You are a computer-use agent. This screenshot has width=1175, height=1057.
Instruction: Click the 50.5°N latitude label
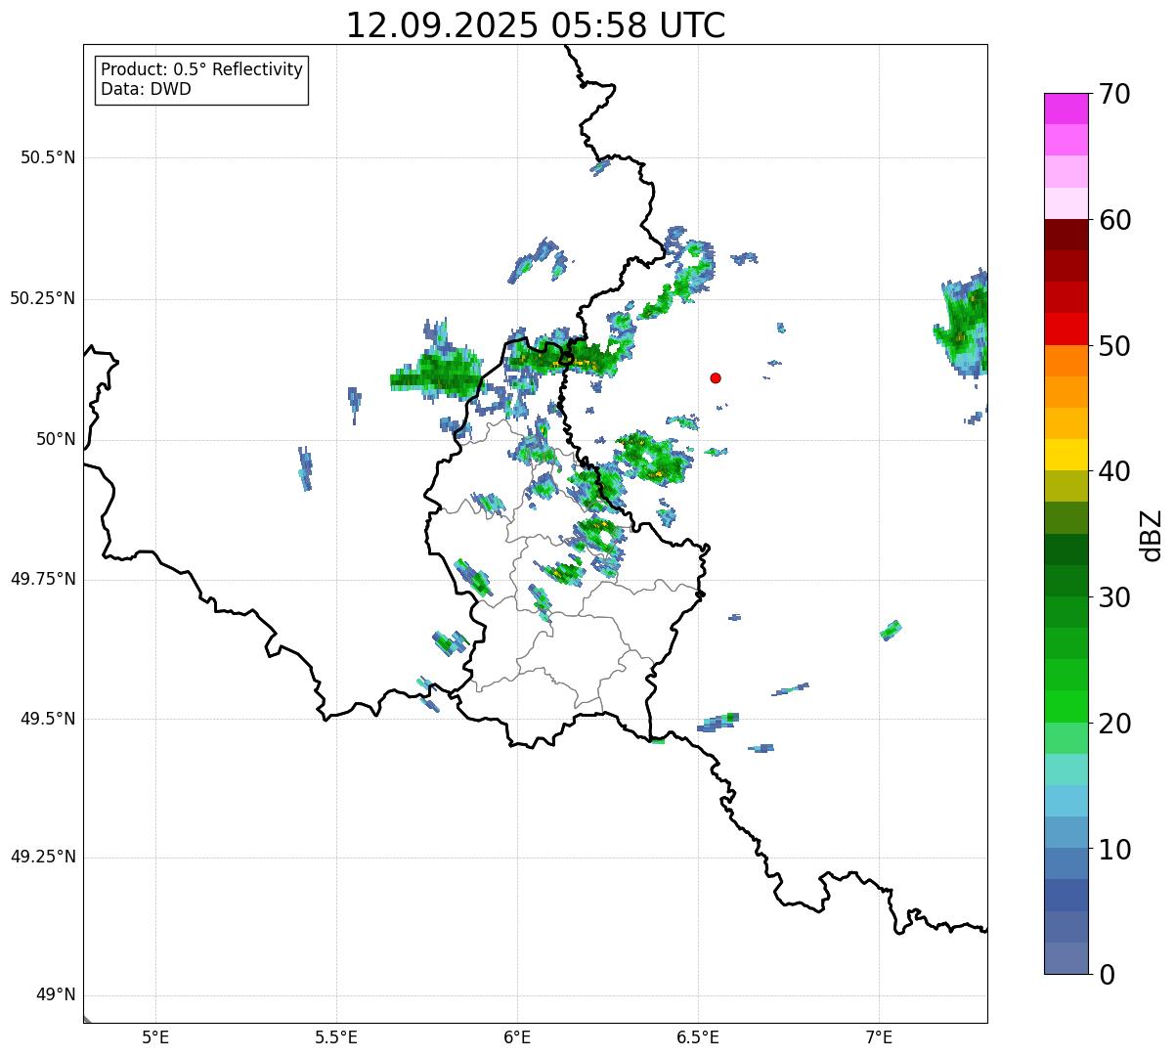pos(48,157)
